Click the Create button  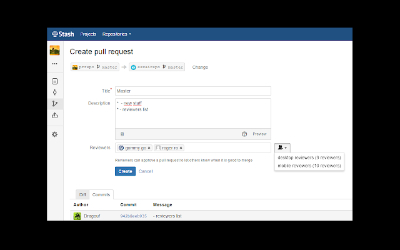point(125,171)
